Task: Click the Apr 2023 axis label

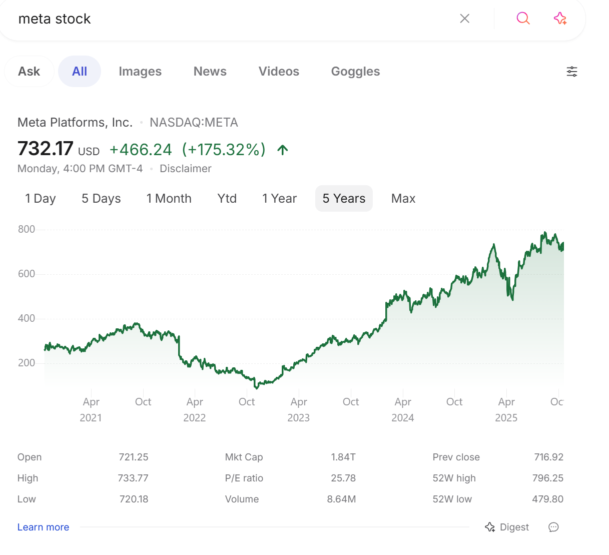Action: point(299,410)
